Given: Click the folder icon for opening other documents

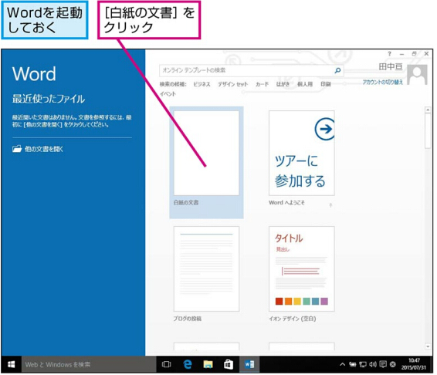Looking at the screenshot, I should click(x=17, y=149).
